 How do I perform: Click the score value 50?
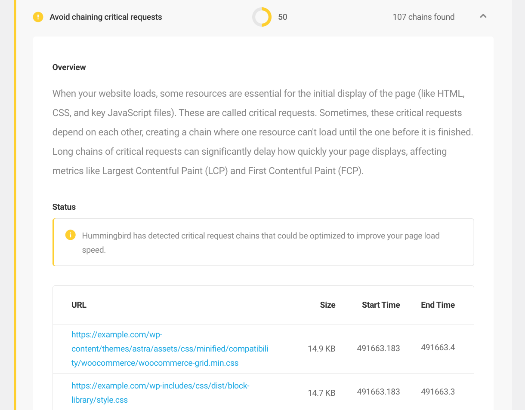pos(283,17)
